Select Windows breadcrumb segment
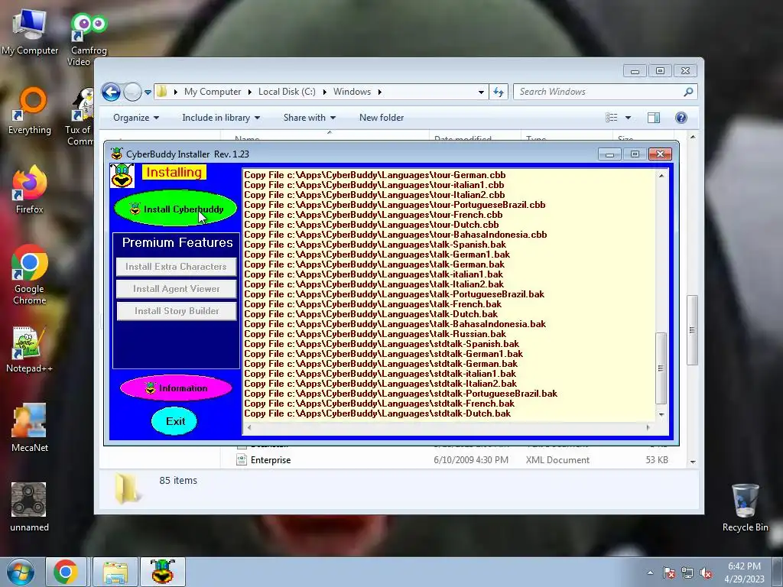This screenshot has width=783, height=587. pyautogui.click(x=352, y=92)
